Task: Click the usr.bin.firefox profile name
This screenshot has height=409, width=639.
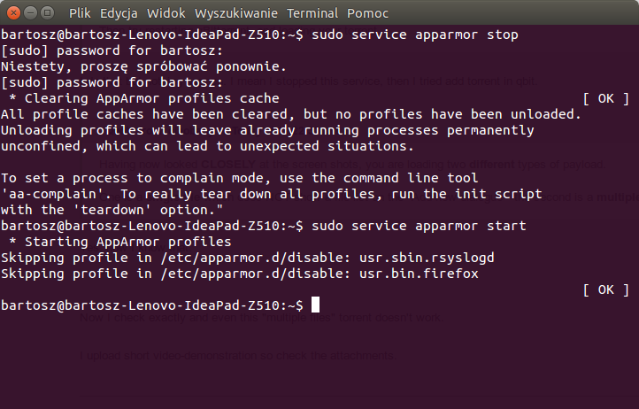Action: point(419,274)
